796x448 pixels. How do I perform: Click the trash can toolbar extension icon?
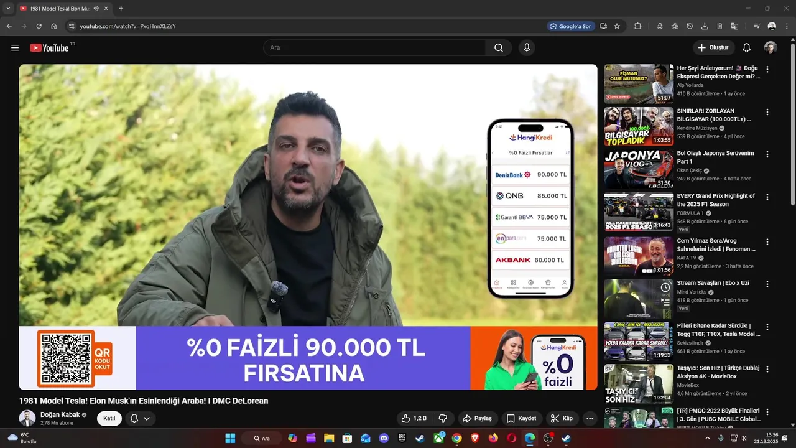pyautogui.click(x=720, y=26)
